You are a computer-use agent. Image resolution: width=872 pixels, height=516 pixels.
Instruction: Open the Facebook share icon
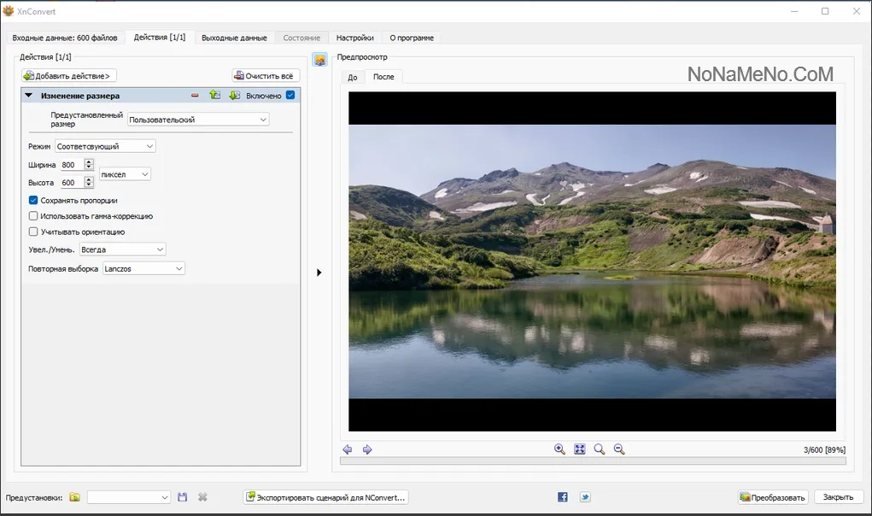pos(563,497)
